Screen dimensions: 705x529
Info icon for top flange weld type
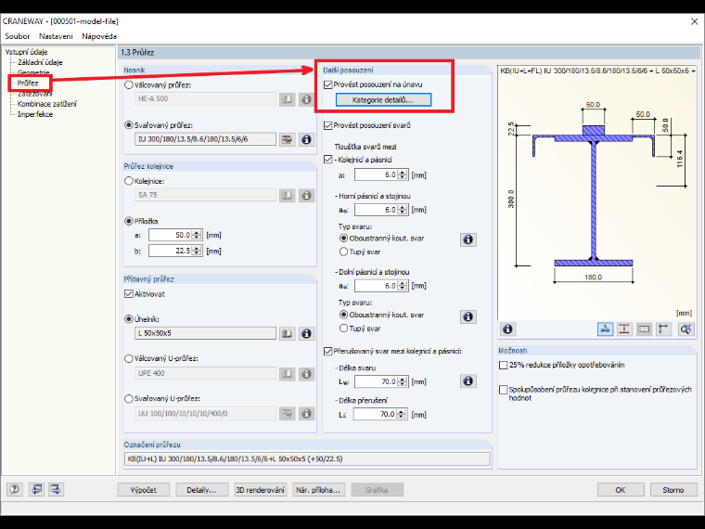tap(468, 239)
